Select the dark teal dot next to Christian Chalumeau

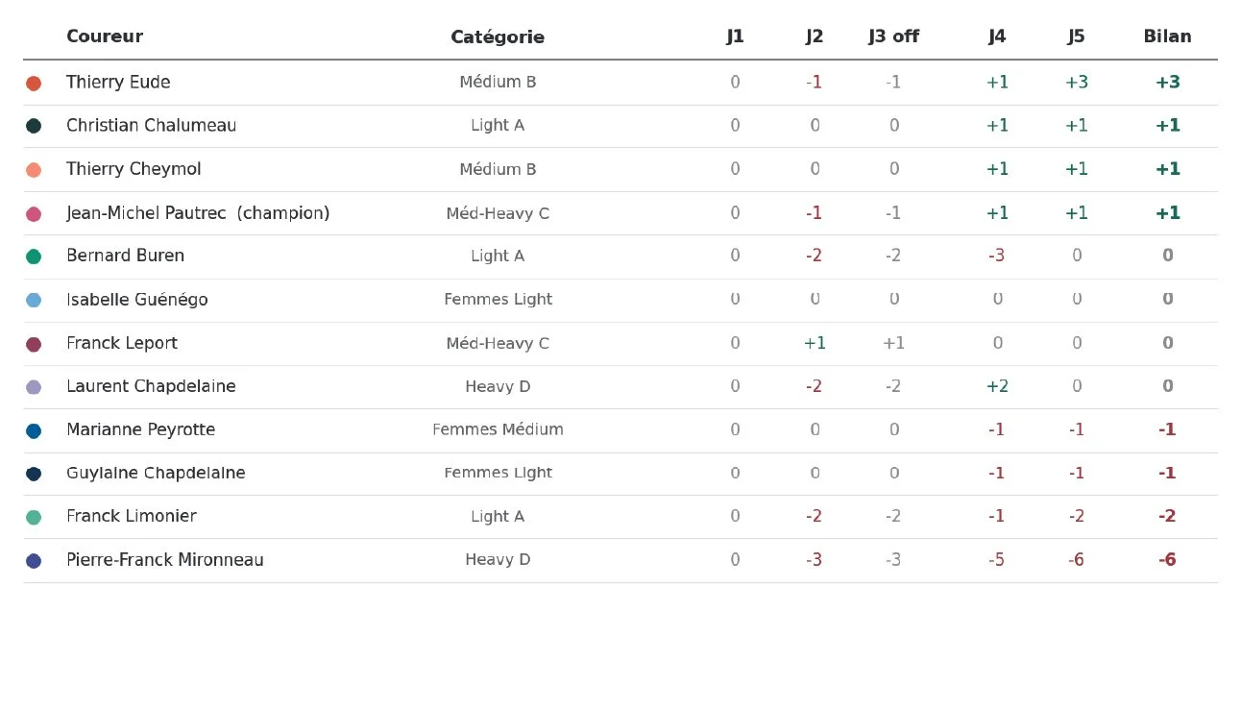click(34, 126)
